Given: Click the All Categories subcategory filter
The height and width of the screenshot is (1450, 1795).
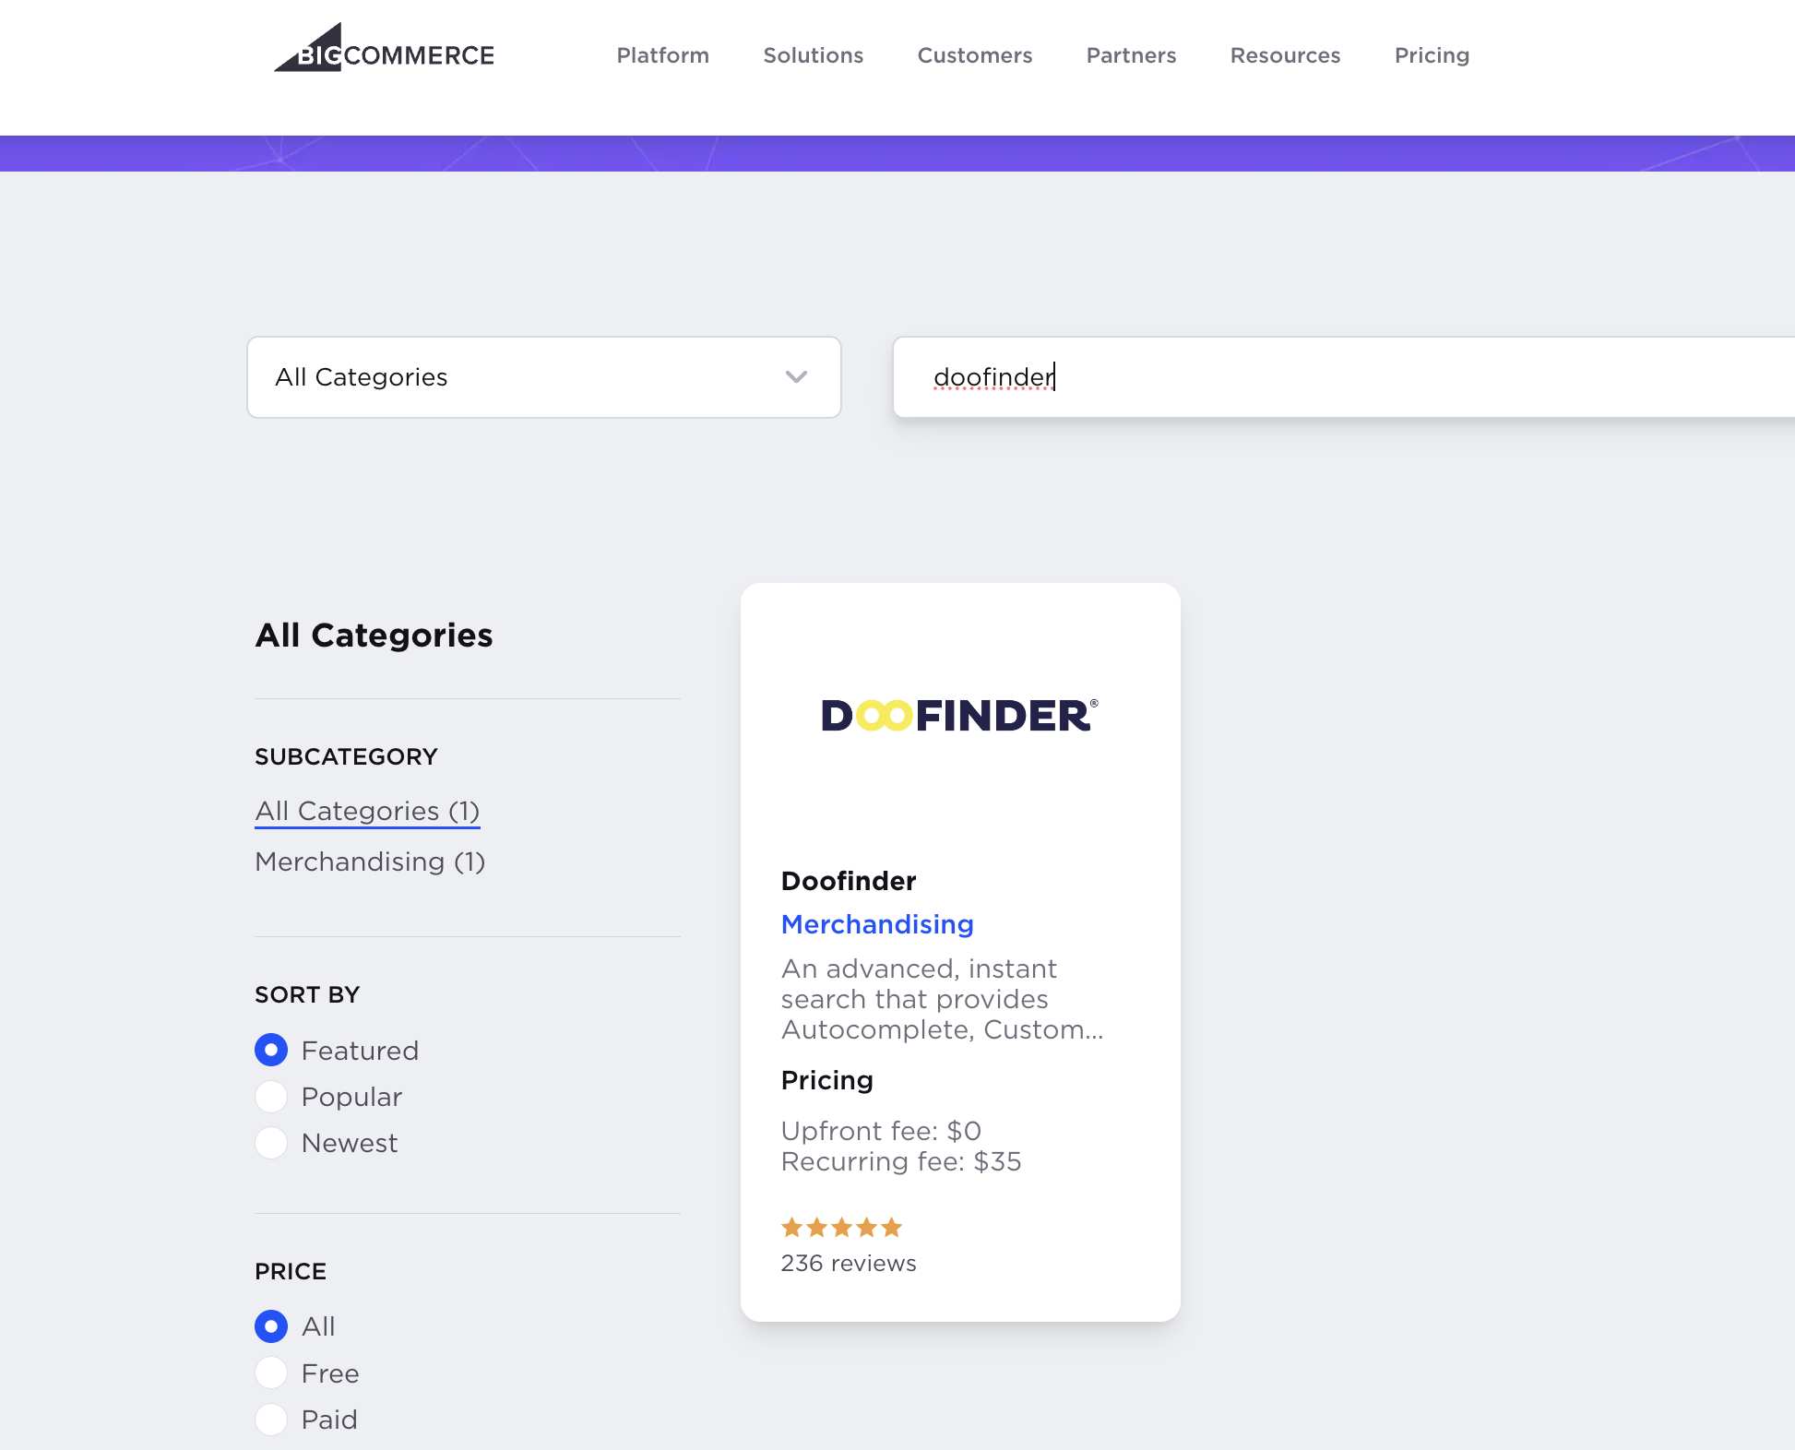Looking at the screenshot, I should pyautogui.click(x=365, y=809).
